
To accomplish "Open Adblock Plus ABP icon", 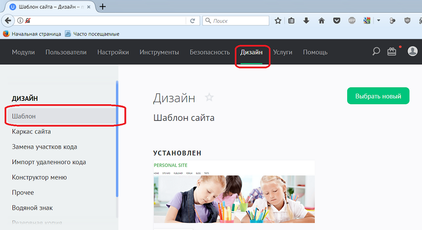I will click(x=352, y=20).
